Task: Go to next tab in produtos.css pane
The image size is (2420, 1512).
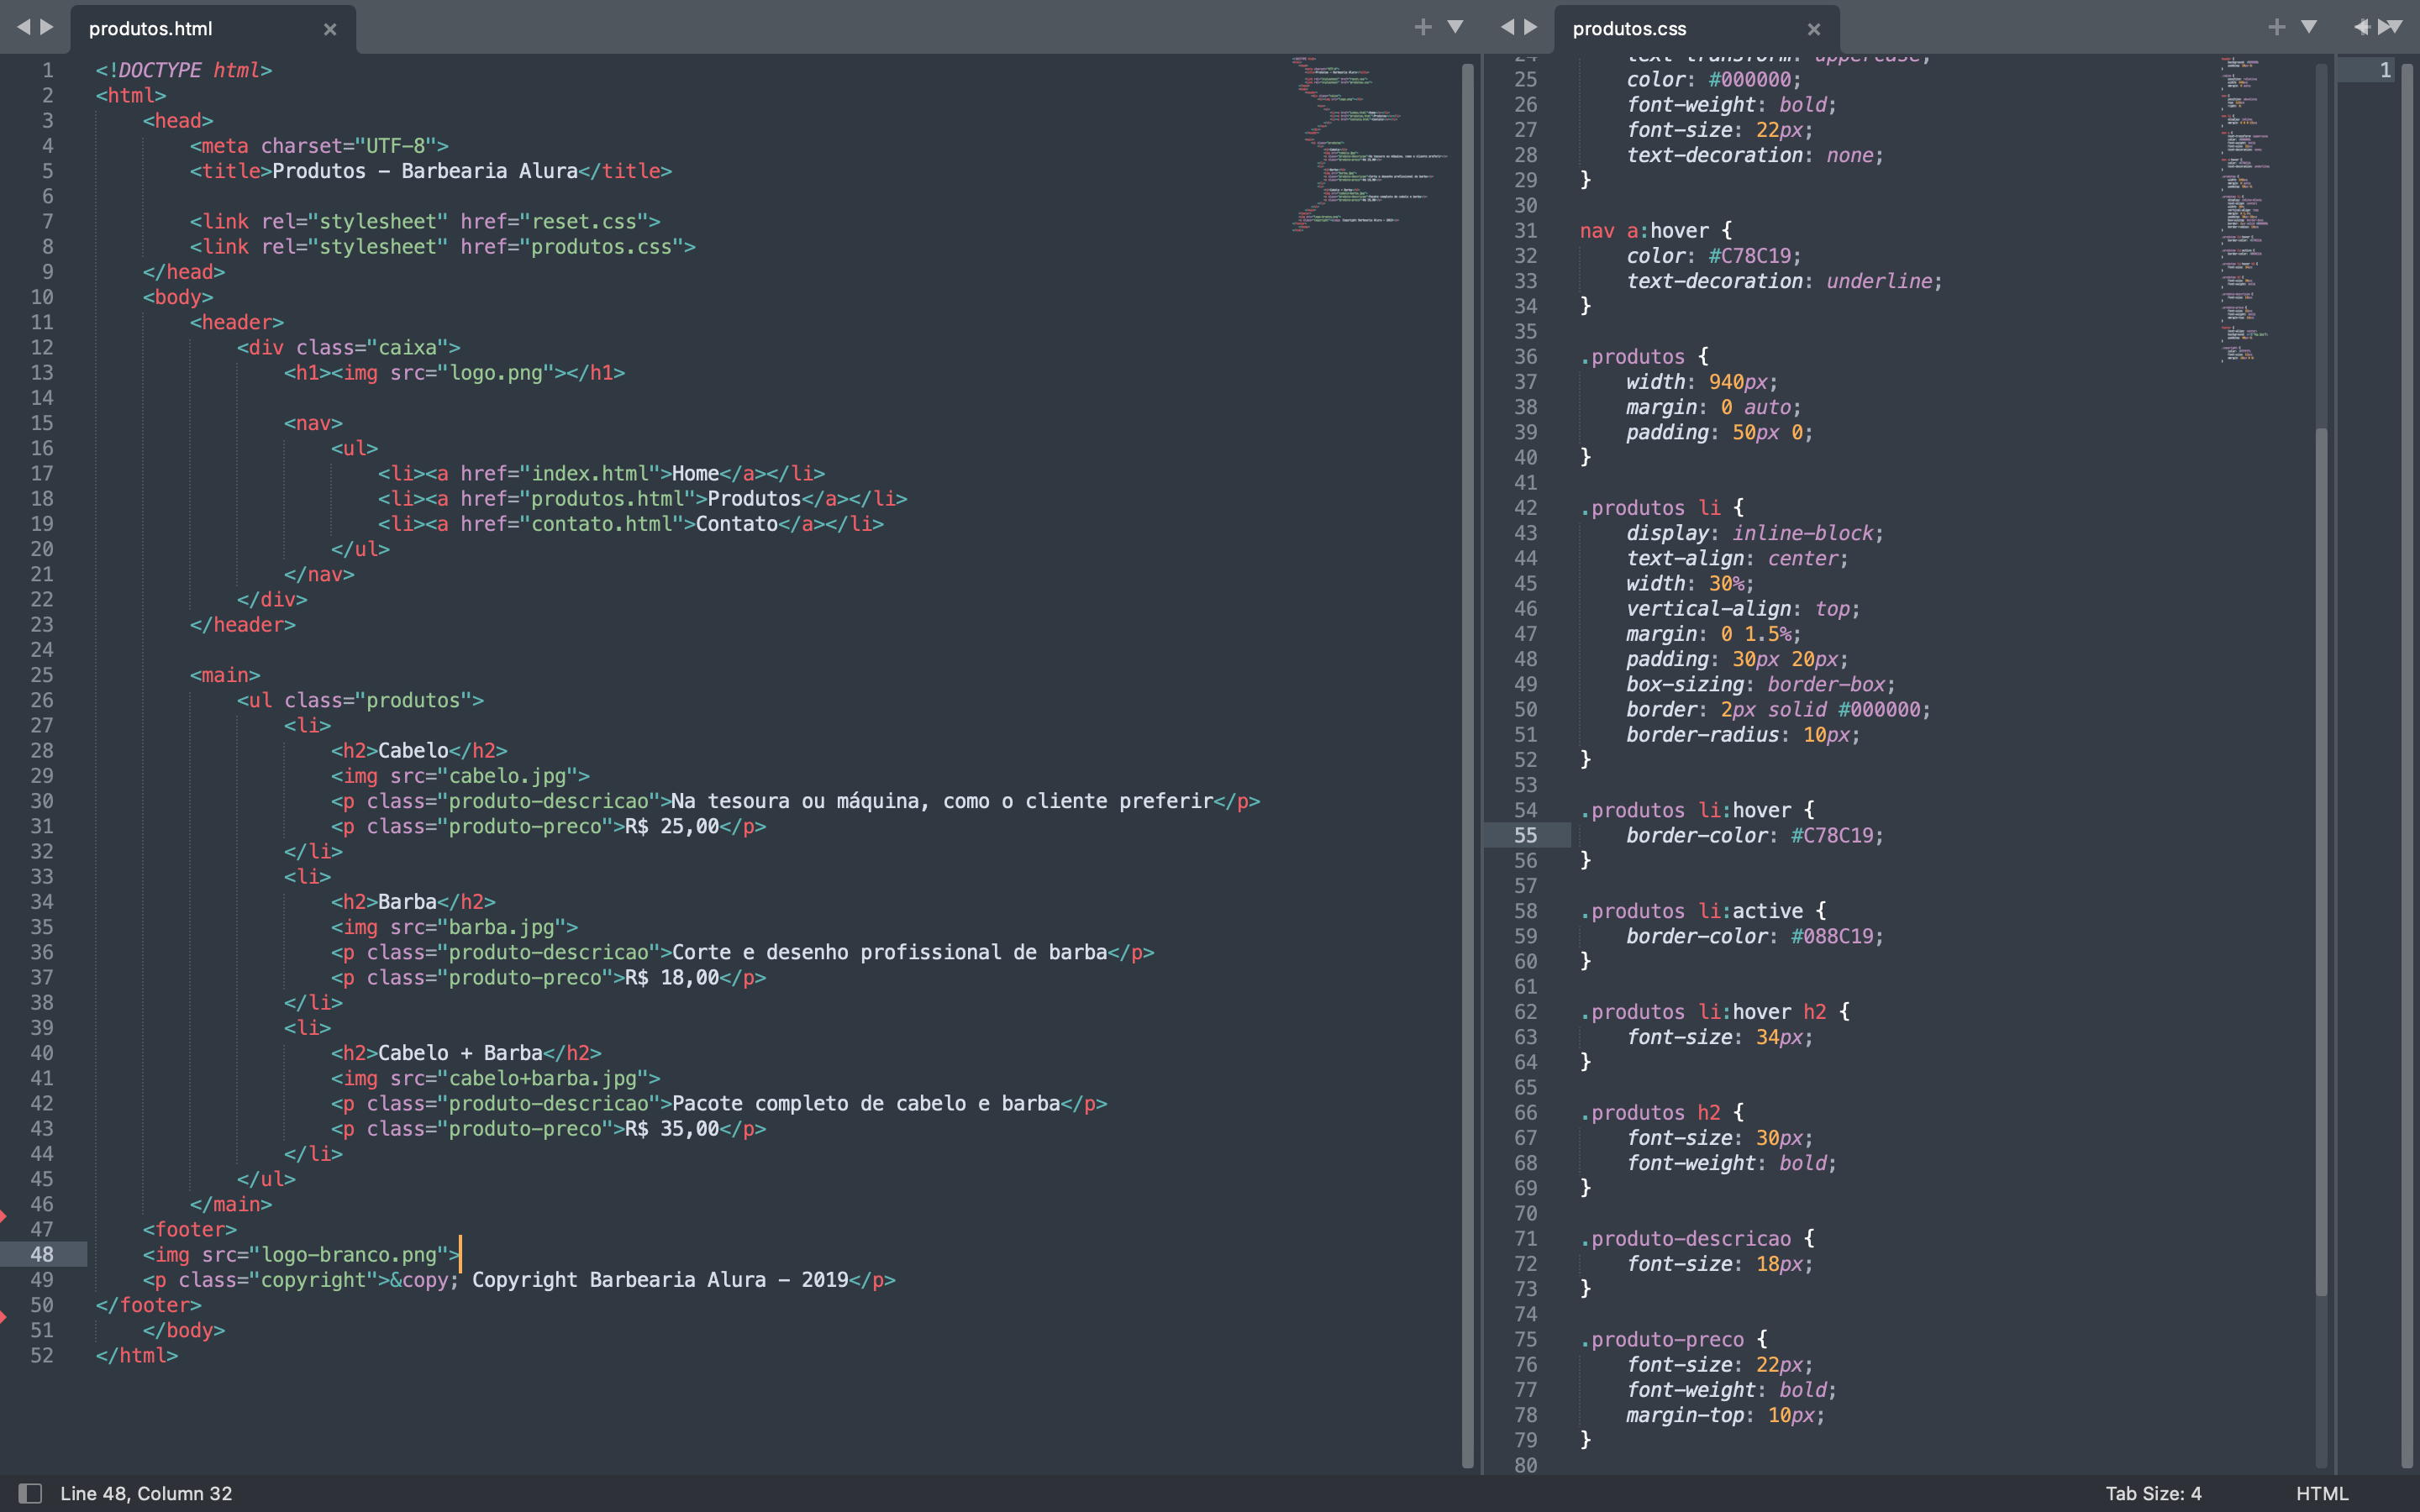Action: pyautogui.click(x=1531, y=27)
